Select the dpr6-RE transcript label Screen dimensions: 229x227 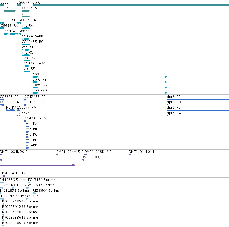click(40, 80)
